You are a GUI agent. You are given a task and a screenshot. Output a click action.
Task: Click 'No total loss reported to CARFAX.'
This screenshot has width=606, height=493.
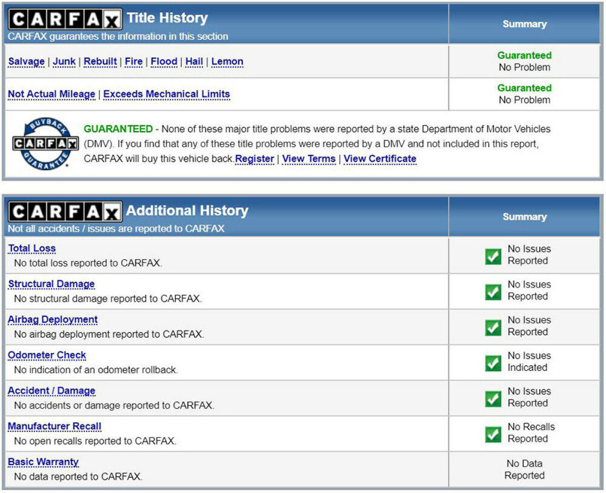[x=88, y=263]
